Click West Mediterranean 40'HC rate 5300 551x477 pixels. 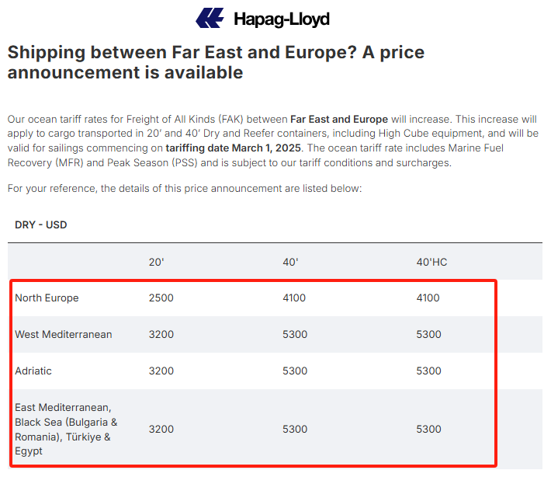coord(428,335)
